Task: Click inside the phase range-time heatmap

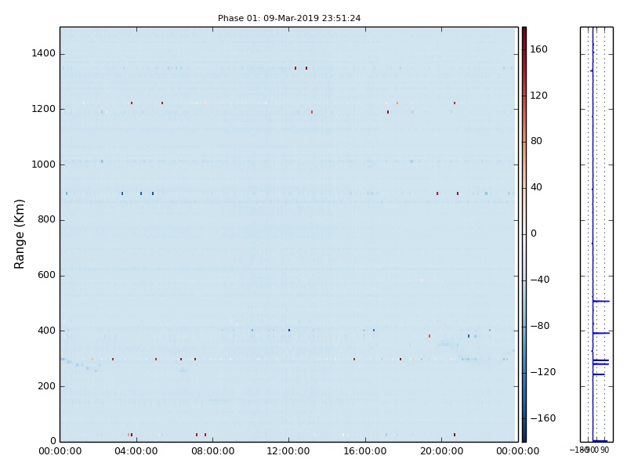Action: point(289,234)
